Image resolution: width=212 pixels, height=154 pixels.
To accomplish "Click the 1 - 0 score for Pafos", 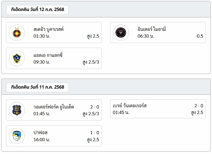I will [x=95, y=133].
